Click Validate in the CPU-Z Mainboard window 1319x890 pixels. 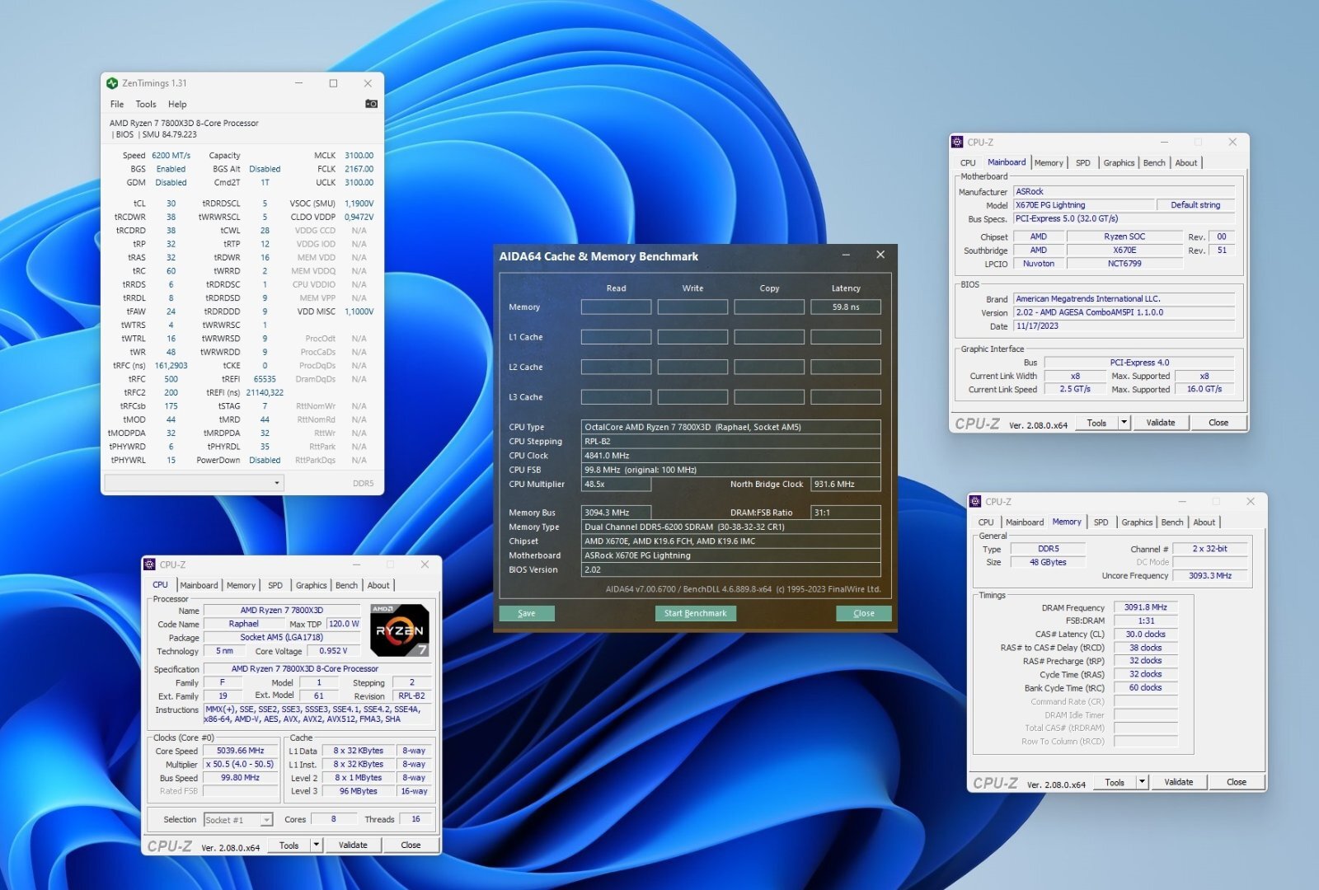click(1161, 423)
